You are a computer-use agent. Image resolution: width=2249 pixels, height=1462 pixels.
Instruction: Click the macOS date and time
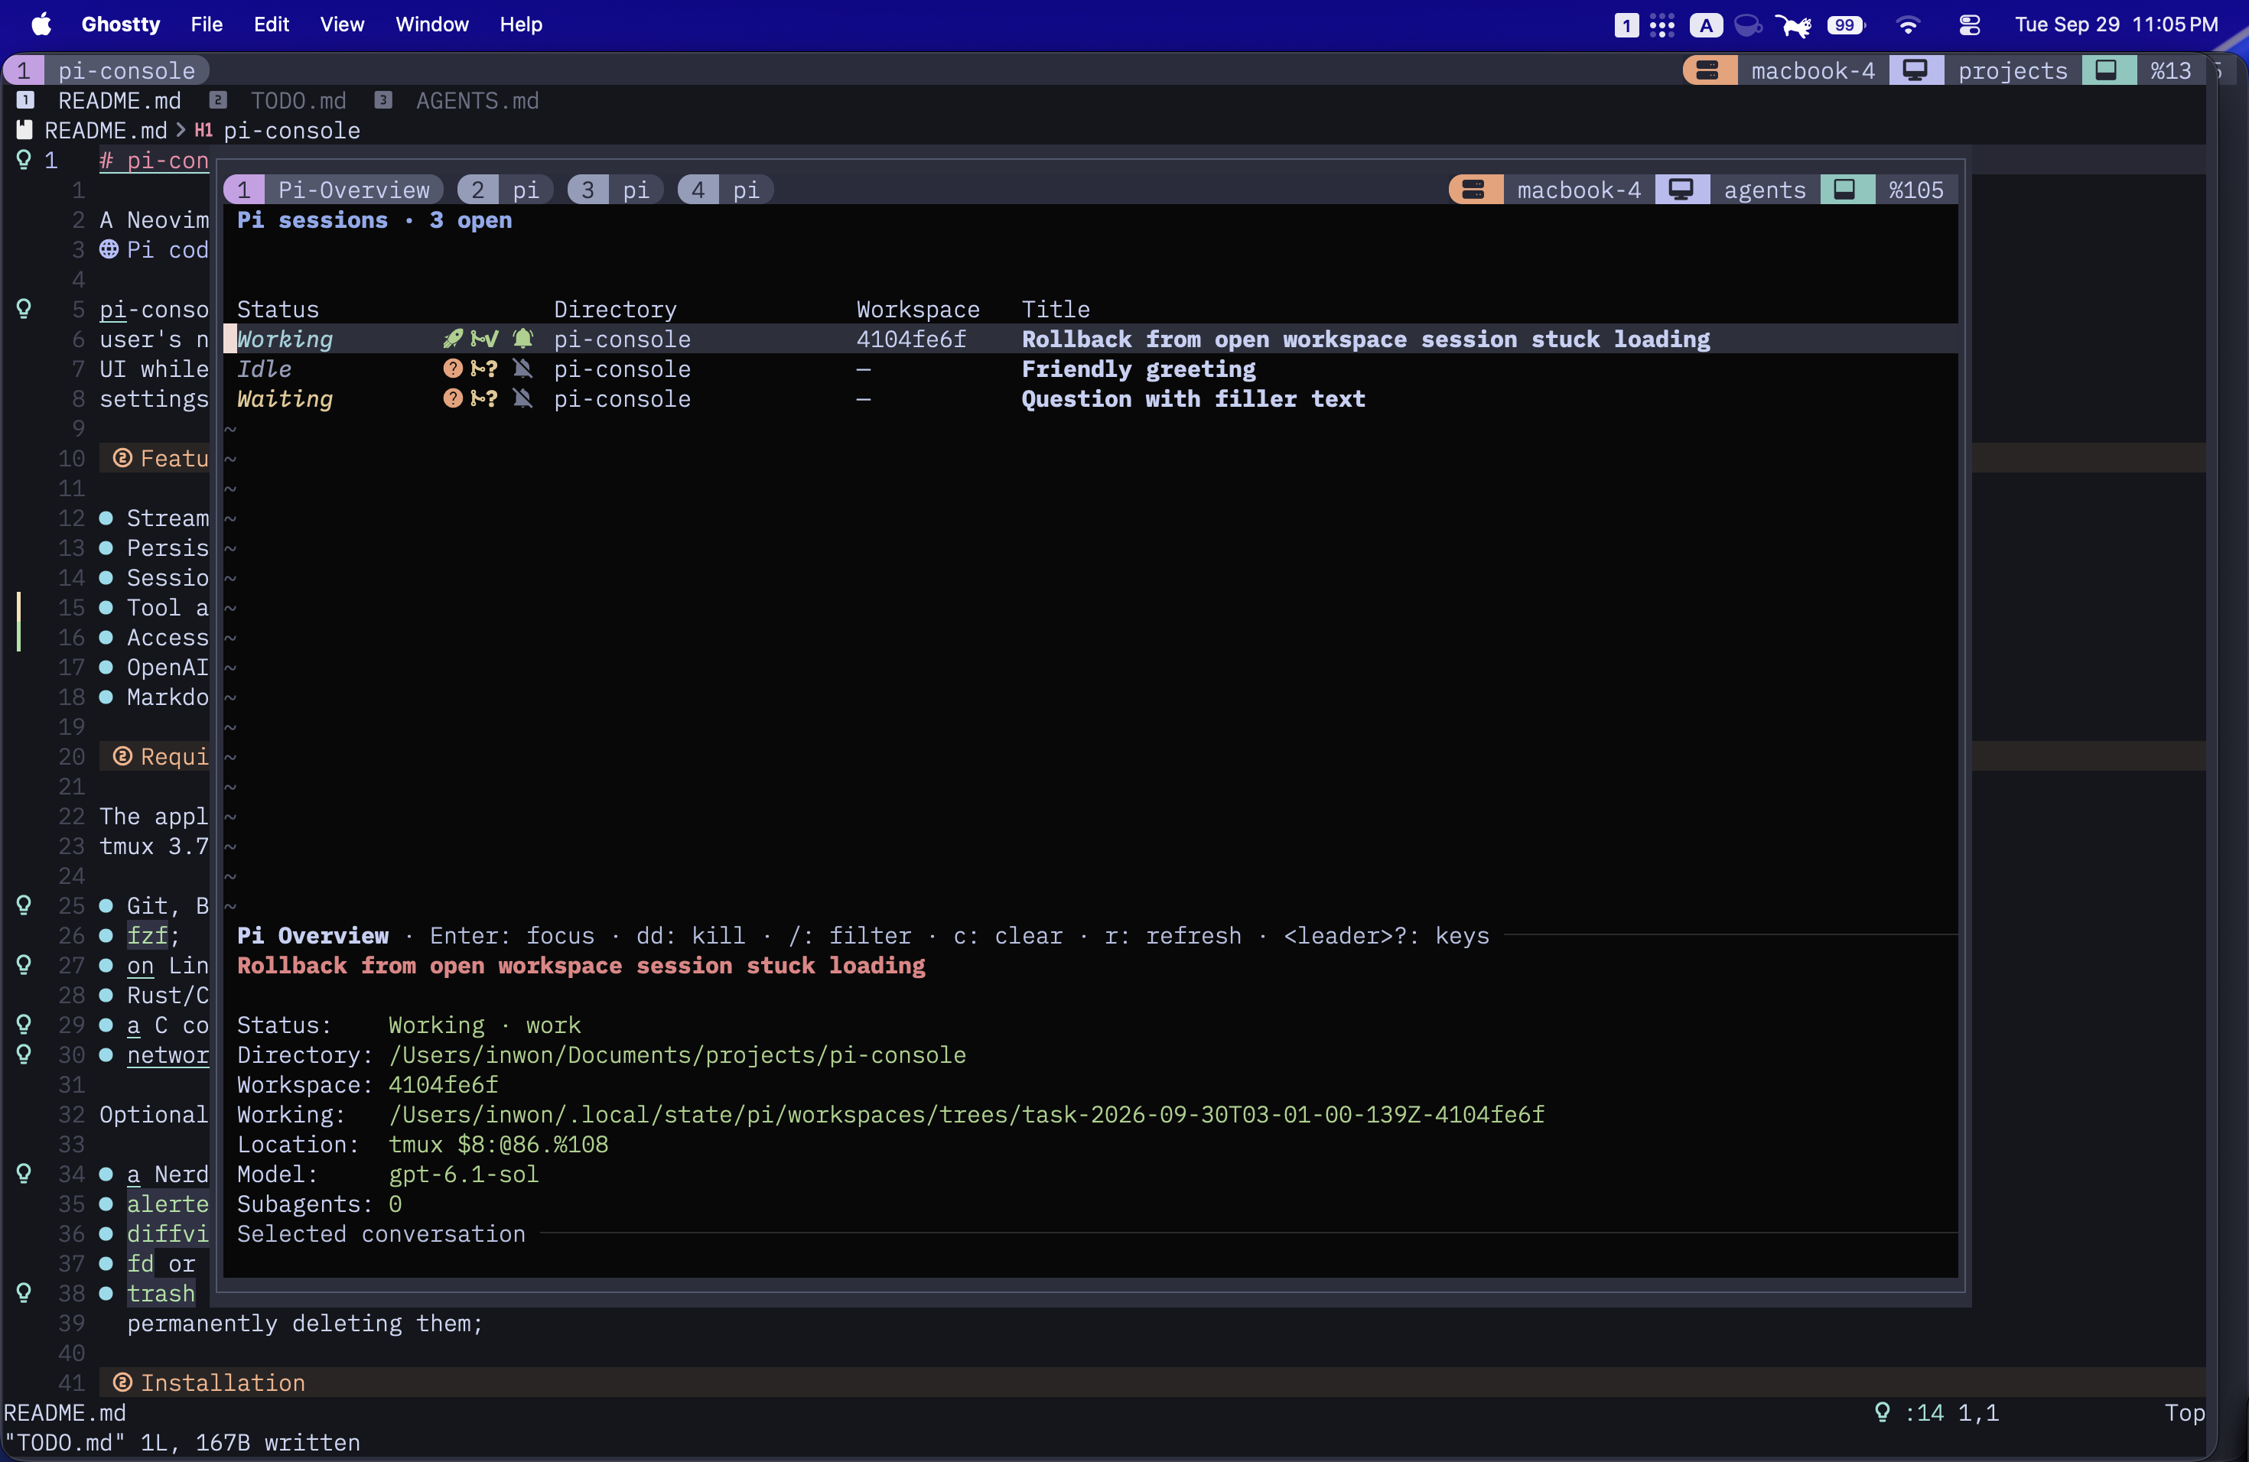pyautogui.click(x=2116, y=24)
